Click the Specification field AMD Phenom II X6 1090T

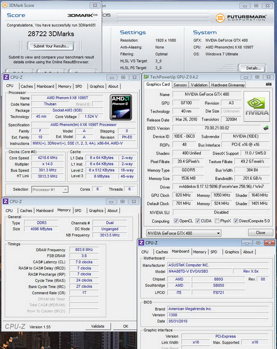(x=83, y=125)
